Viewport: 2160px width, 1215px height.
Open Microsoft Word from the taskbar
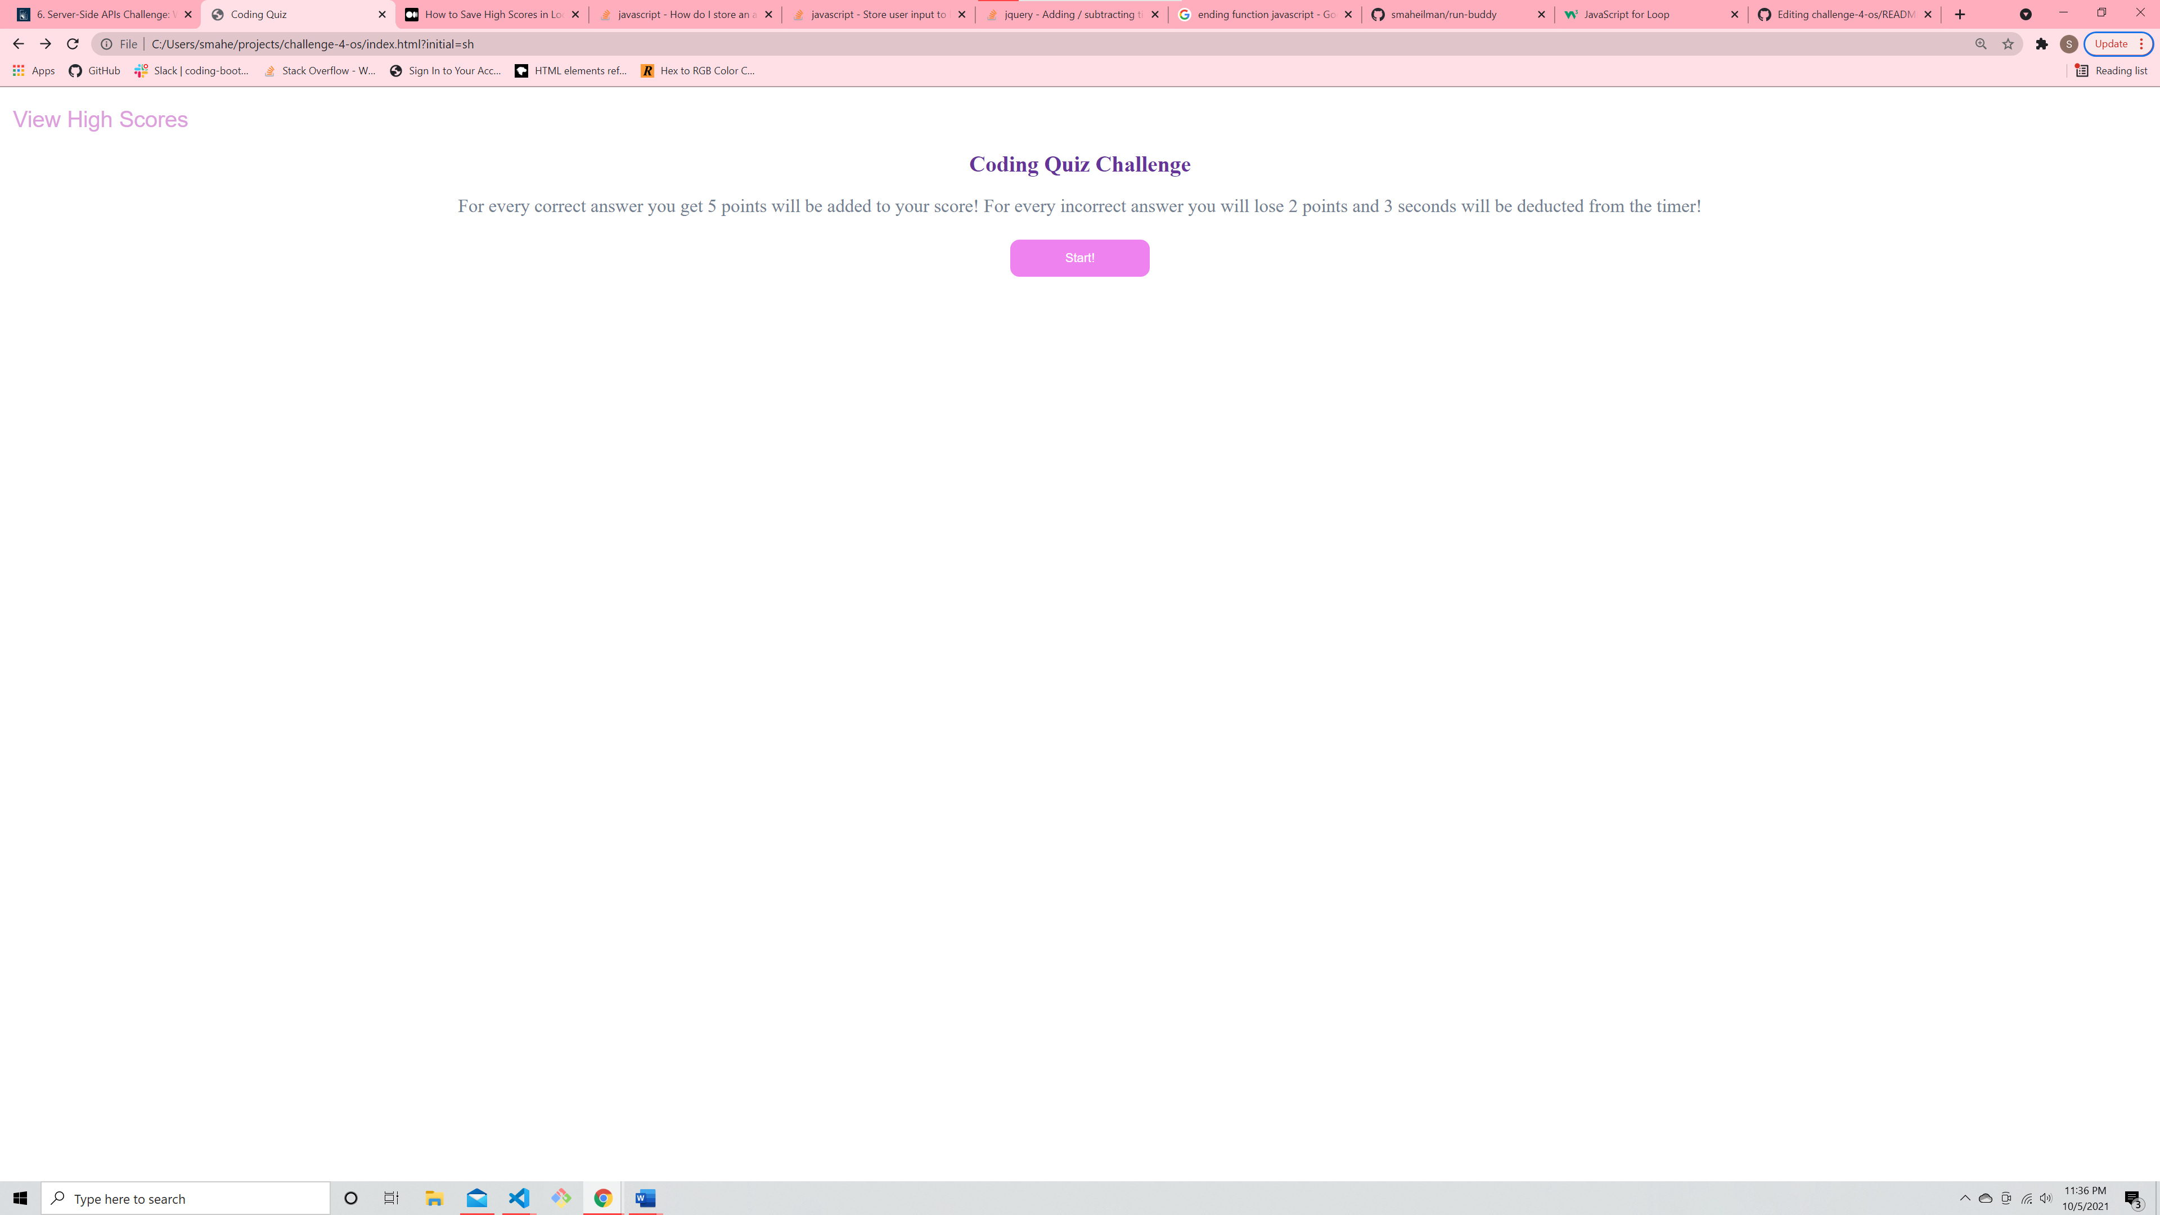(645, 1198)
